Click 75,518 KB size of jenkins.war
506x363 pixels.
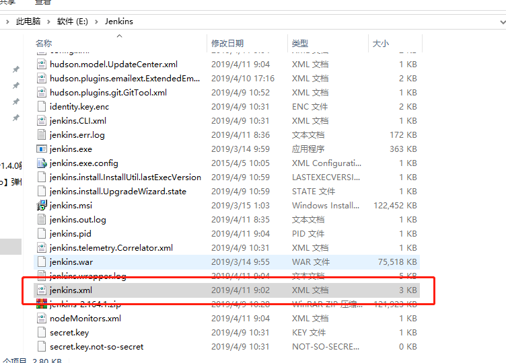click(x=397, y=262)
